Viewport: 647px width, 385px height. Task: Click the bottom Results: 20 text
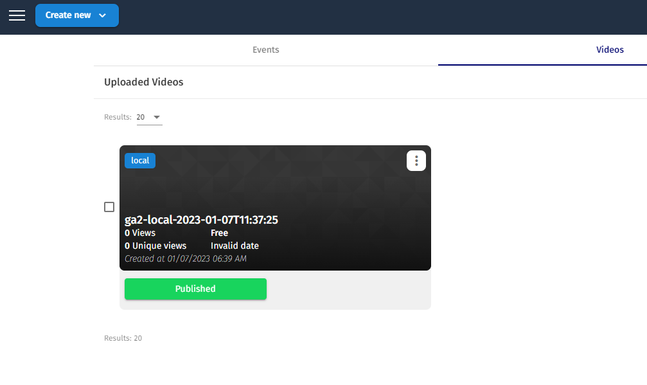[x=123, y=338]
